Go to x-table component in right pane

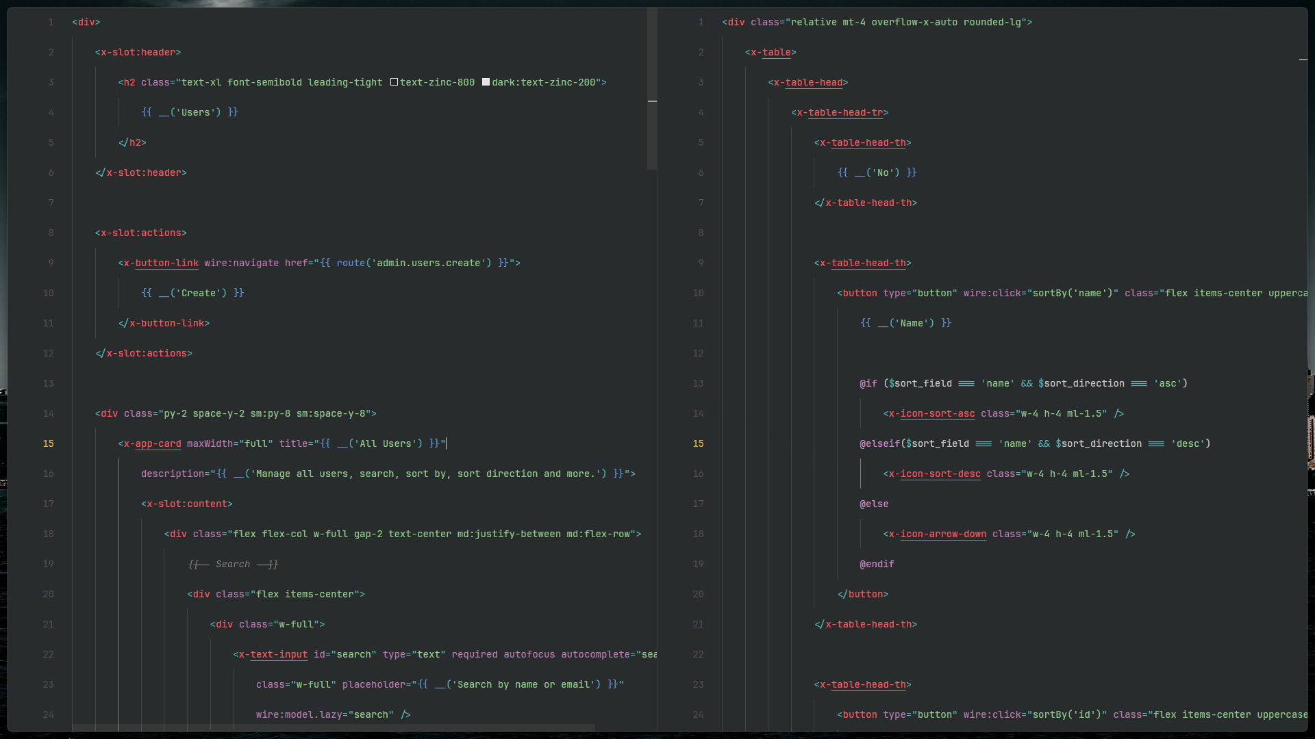[776, 53]
